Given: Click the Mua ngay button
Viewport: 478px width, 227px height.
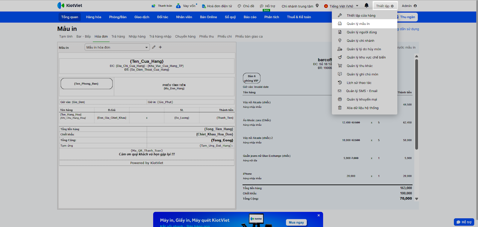Looking at the screenshot, I should [296, 222].
